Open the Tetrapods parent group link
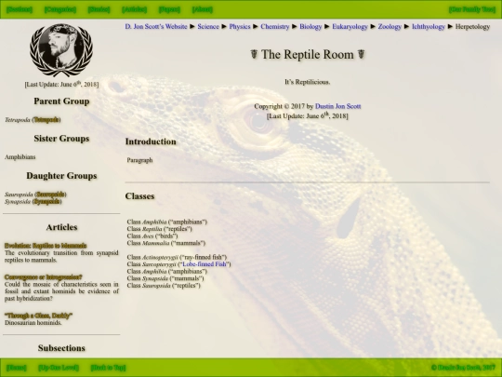 (x=46, y=120)
